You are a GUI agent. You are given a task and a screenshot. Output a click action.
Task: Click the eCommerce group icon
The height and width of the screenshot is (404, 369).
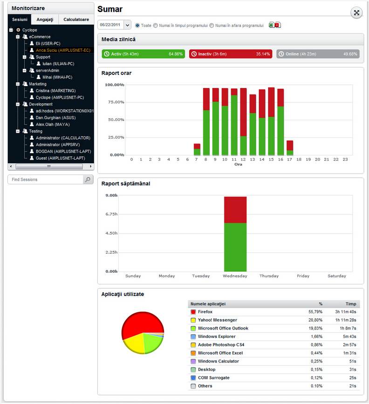pyautogui.click(x=25, y=37)
